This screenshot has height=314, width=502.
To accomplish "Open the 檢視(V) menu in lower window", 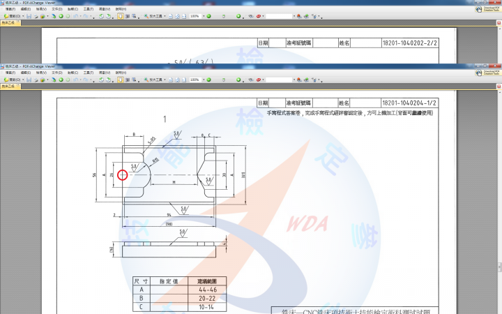I will pos(41,73).
